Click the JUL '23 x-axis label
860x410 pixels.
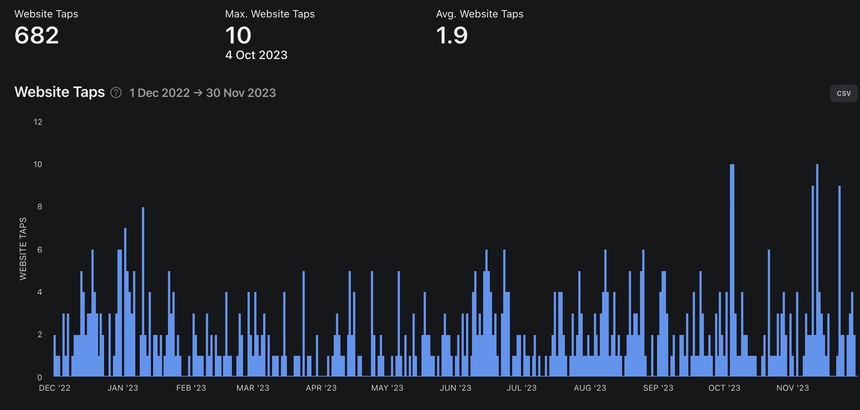pos(521,388)
